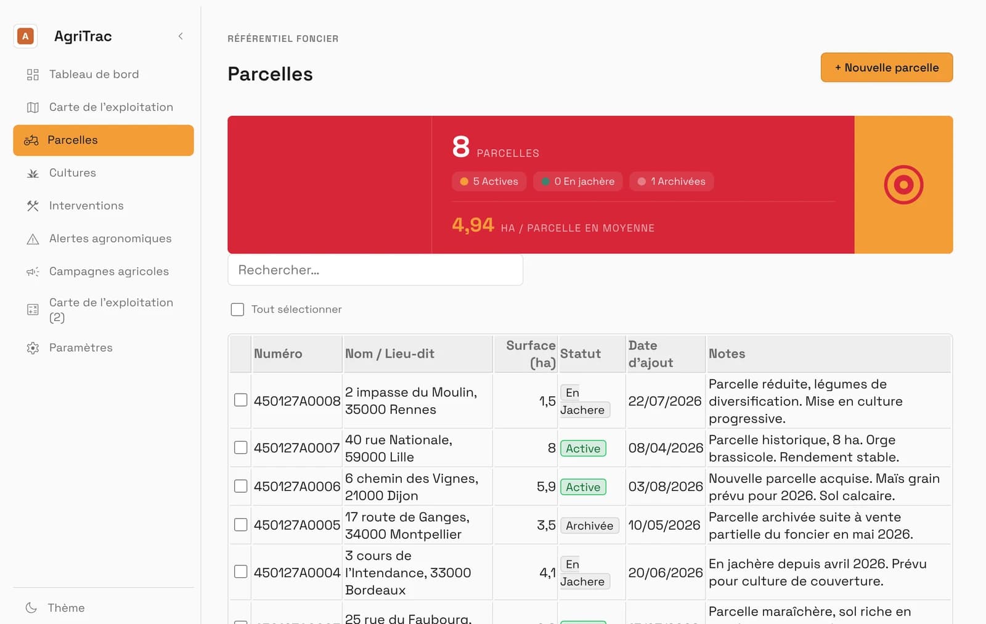Filter by the 1 Archivées chip

[x=672, y=182]
